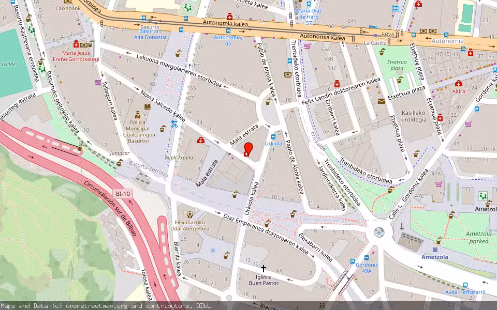Click the BBVA bank label on Autonomia kalea

point(388,35)
